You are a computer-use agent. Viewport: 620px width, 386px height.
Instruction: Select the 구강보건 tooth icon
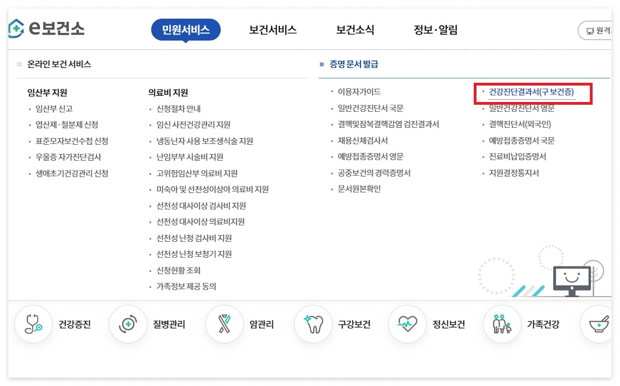click(313, 323)
